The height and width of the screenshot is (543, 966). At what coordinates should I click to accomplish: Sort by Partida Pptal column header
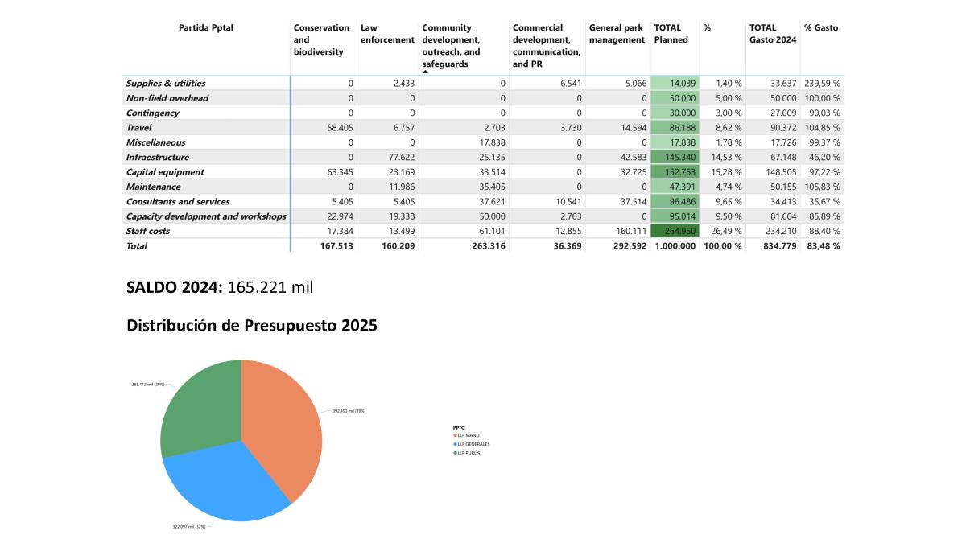[x=206, y=27]
